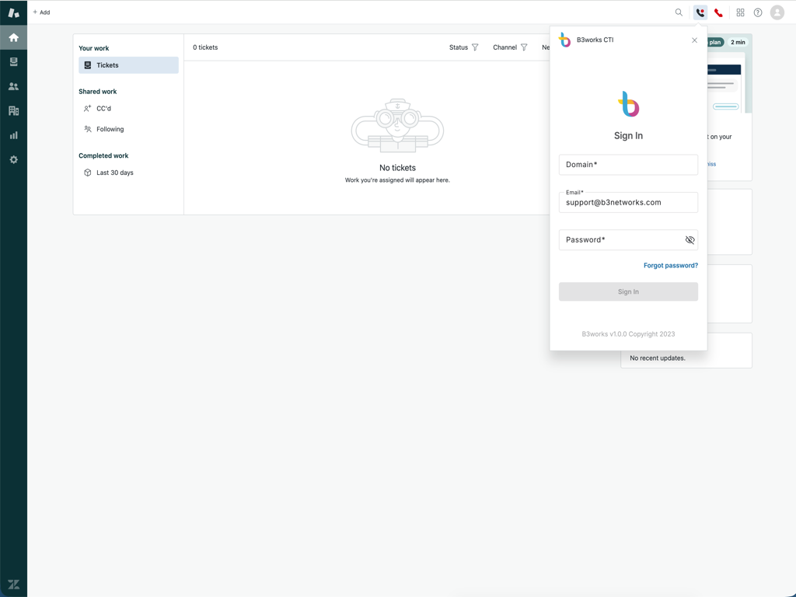Open the Admin settings gear icon

(13, 159)
